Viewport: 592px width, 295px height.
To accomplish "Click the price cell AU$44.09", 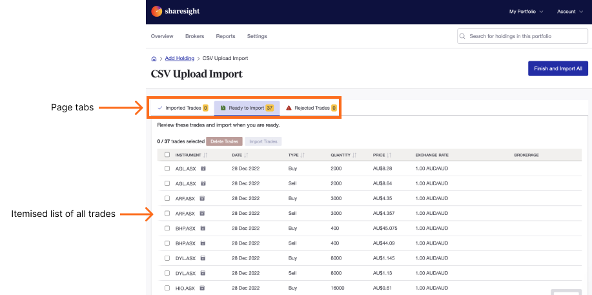I will click(383, 243).
